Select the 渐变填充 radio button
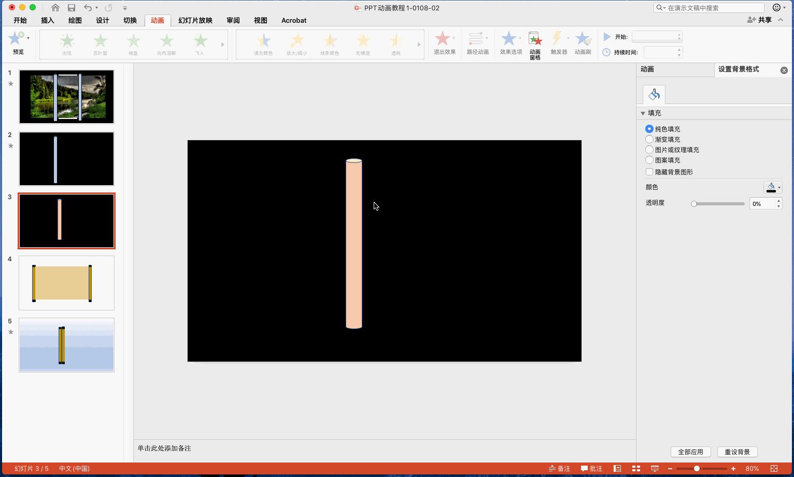The image size is (794, 477). click(x=649, y=139)
